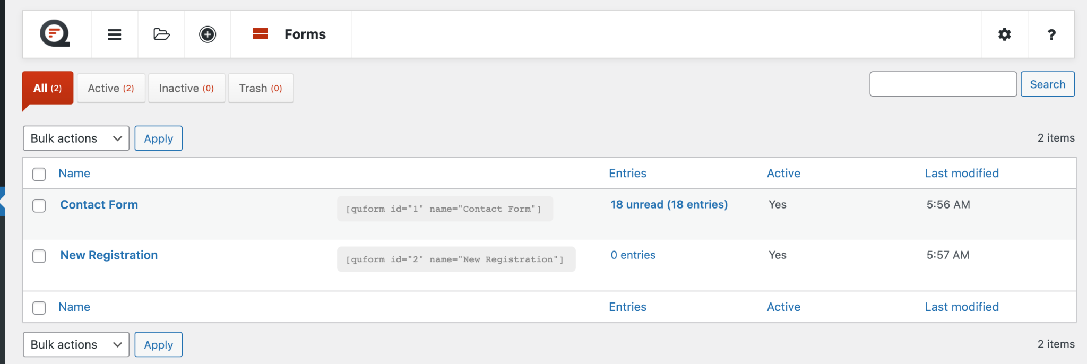The image size is (1087, 364).
Task: Click the add new form plus icon
Action: point(208,34)
